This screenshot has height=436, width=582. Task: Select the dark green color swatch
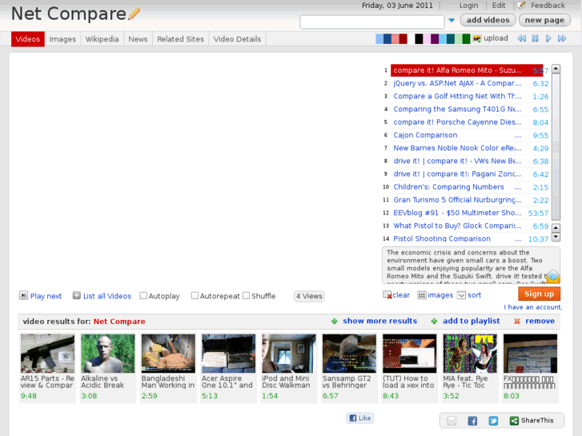(466, 38)
